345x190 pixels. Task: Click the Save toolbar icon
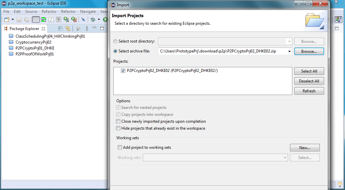19,20
